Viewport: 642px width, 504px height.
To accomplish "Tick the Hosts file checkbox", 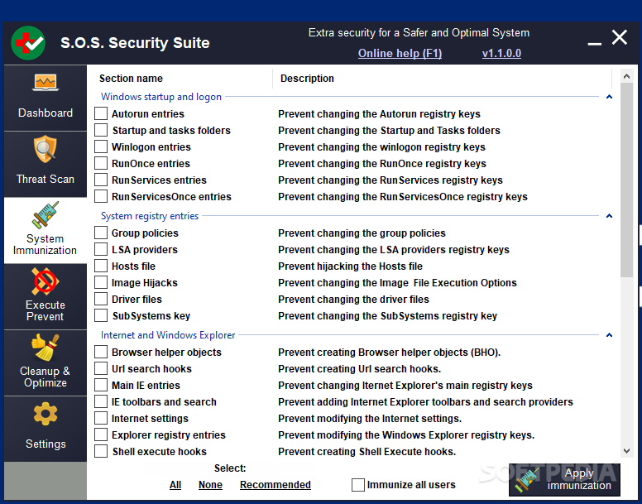I will (x=101, y=266).
